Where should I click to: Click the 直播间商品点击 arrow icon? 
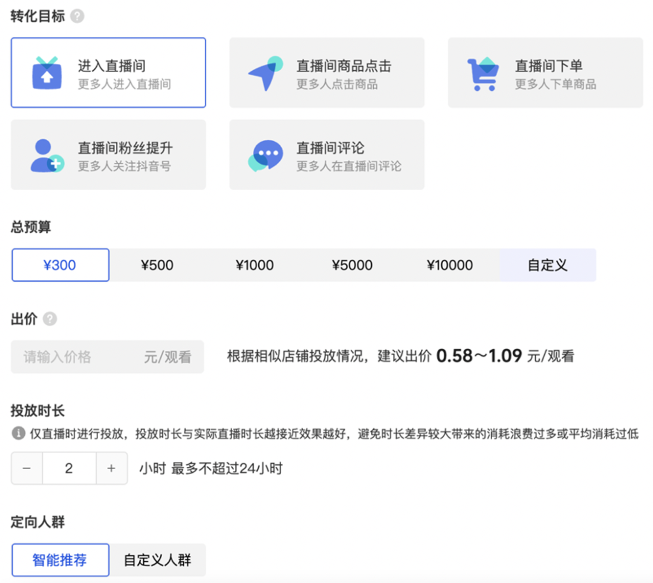265,73
